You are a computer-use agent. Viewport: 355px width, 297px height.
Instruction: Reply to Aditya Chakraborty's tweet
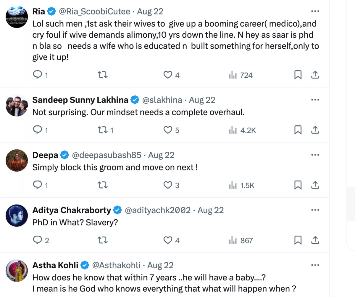37,240
